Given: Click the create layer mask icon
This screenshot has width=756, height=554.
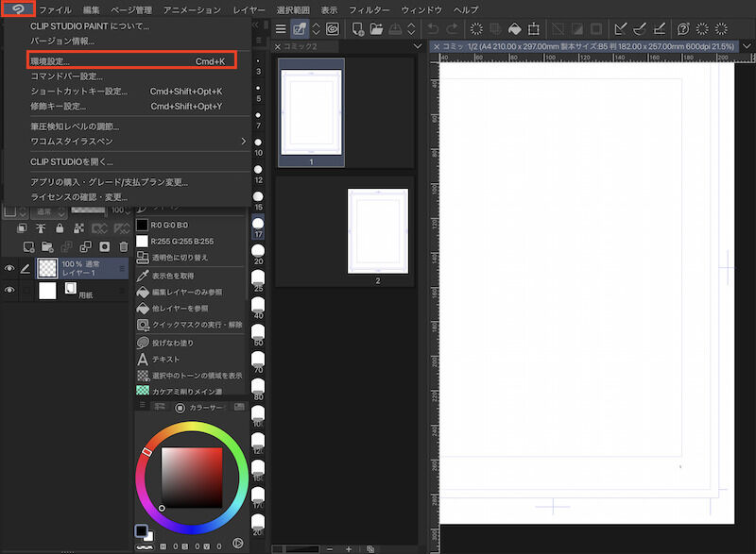Looking at the screenshot, I should pyautogui.click(x=105, y=247).
